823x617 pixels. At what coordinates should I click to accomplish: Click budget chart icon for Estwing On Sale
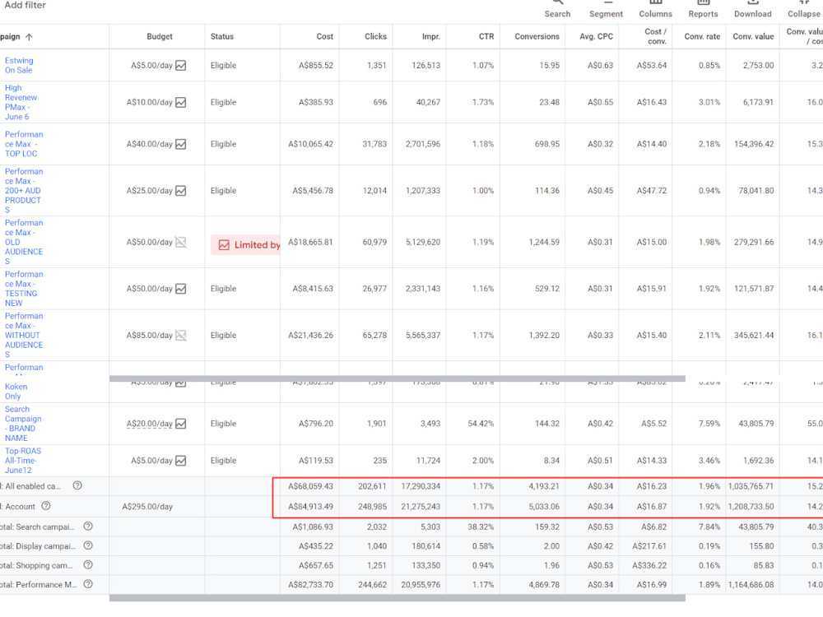pyautogui.click(x=180, y=66)
